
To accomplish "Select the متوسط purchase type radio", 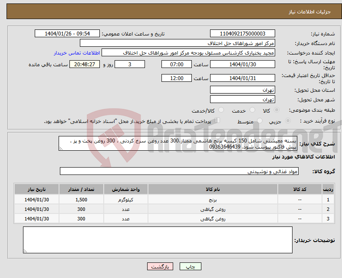I will pyautogui.click(x=260, y=121).
